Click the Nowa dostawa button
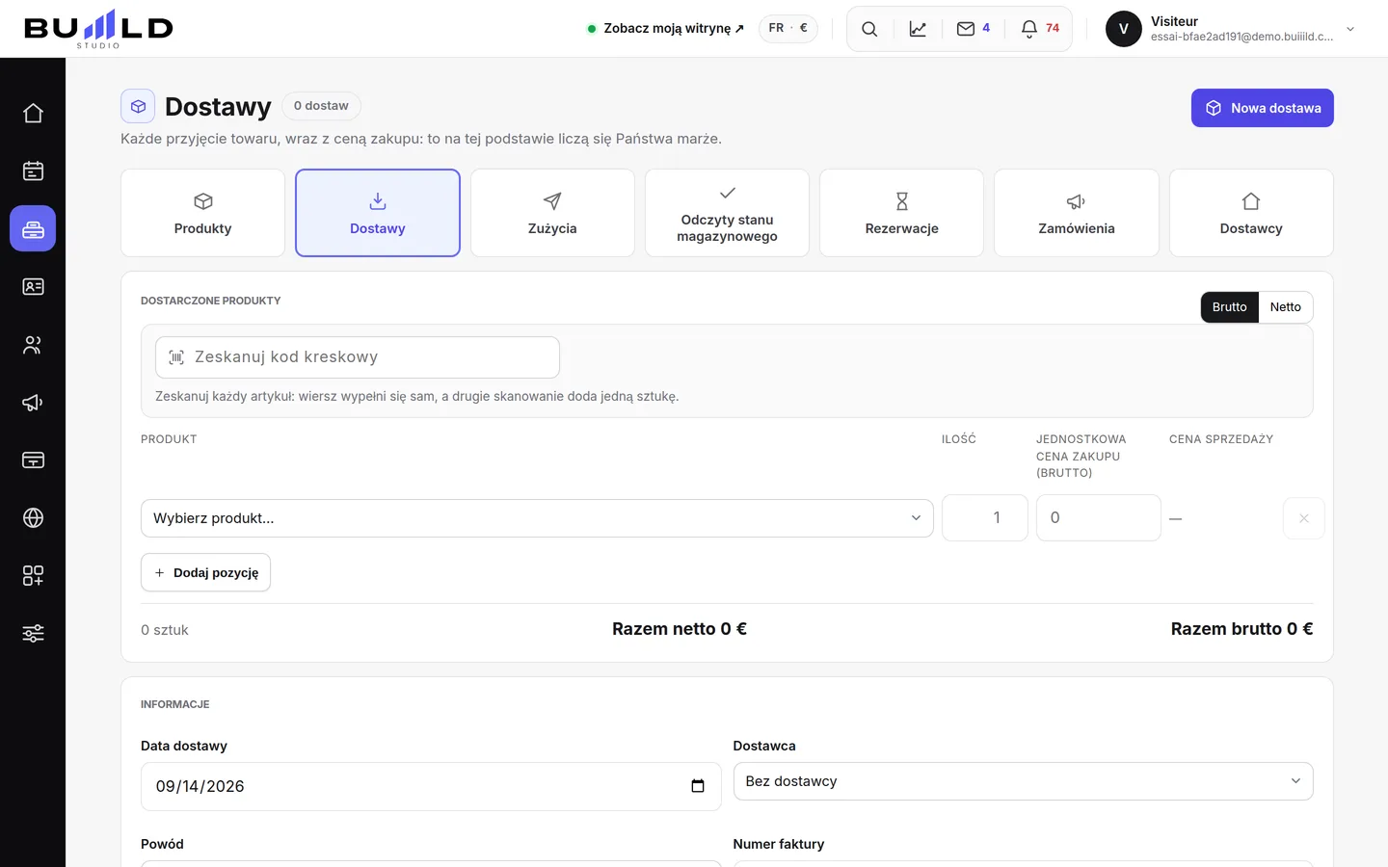1388x867 pixels. coord(1263,108)
